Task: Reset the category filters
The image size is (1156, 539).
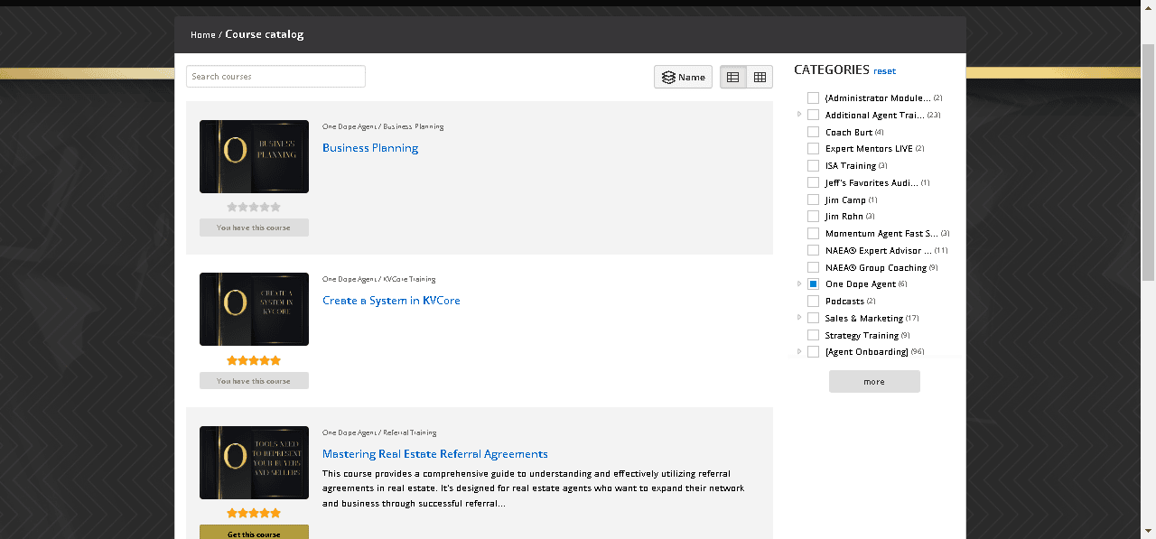Action: coord(885,71)
